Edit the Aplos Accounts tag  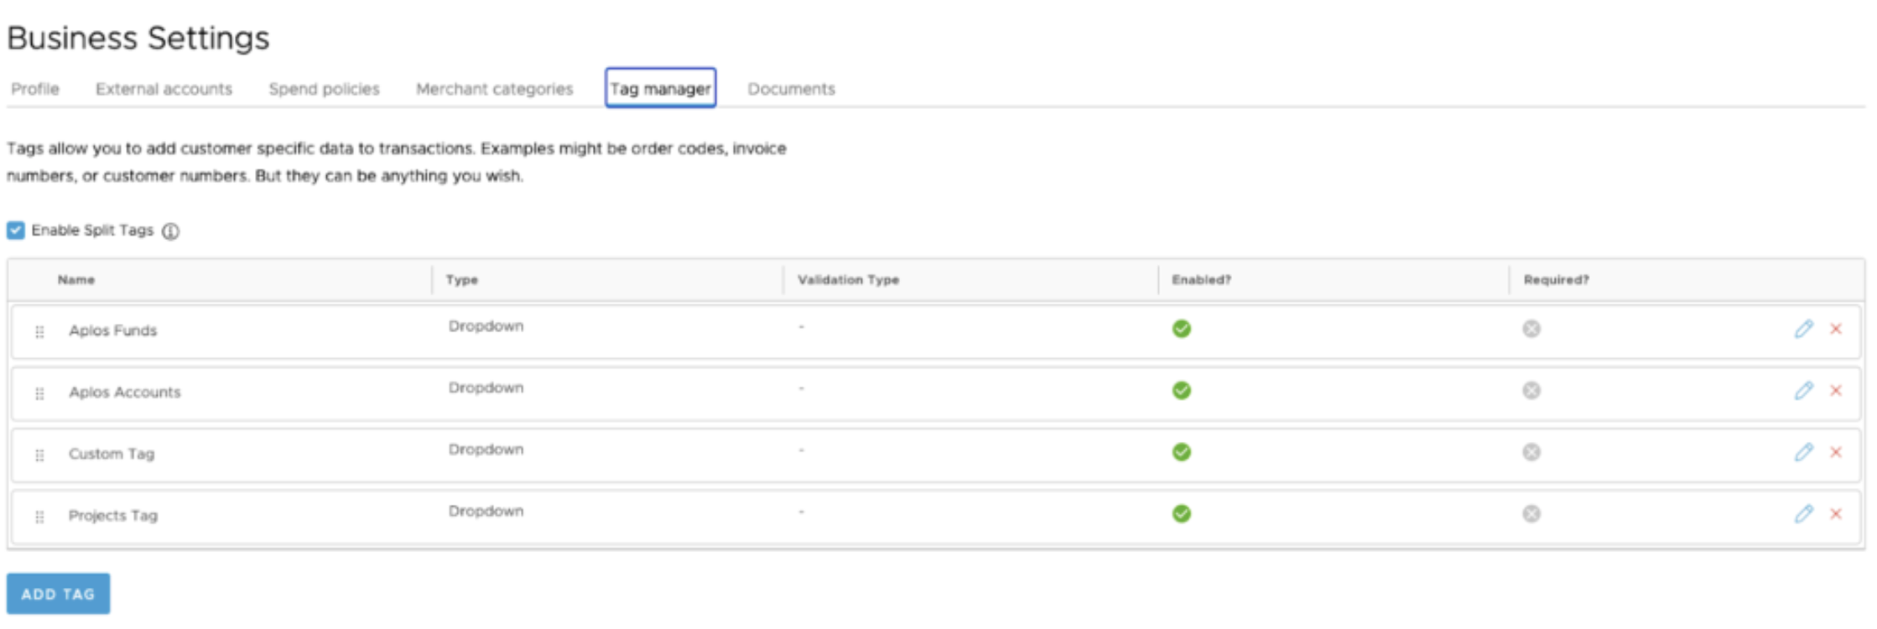1803,391
